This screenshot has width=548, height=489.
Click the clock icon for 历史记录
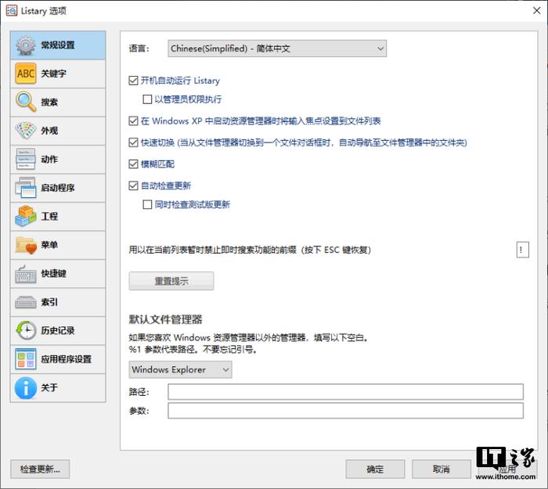[26, 330]
